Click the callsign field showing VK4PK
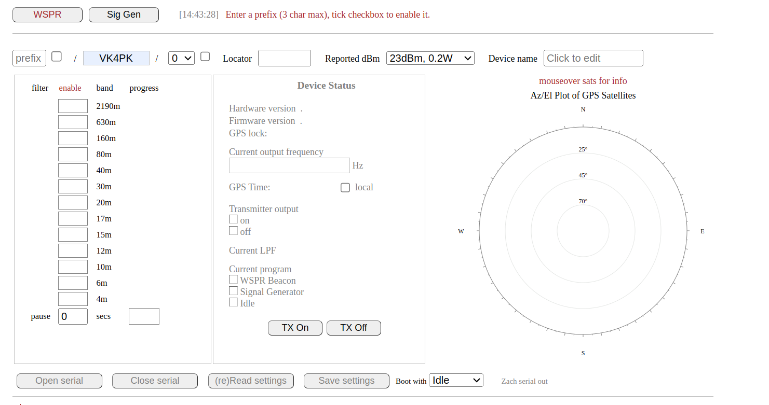This screenshot has width=769, height=405. (x=116, y=58)
